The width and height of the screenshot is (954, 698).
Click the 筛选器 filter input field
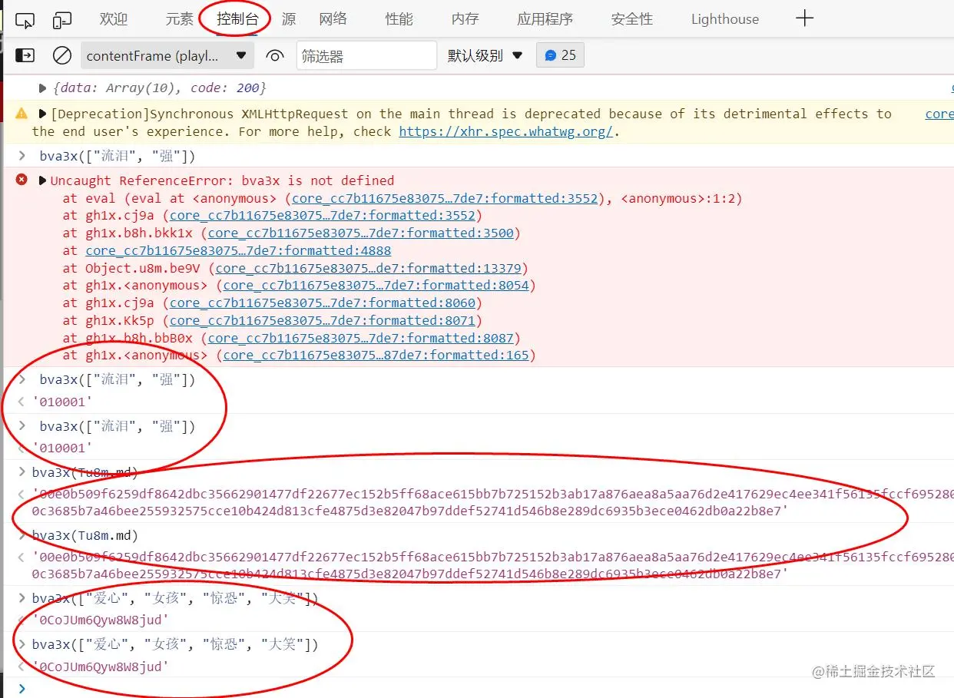pos(366,55)
